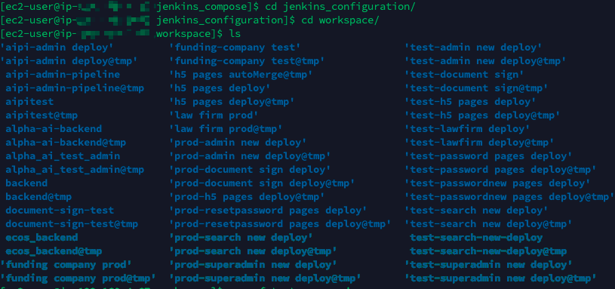Click 'test-document sign@tmp' entry
Screen dimensions: 615x289
coord(477,88)
